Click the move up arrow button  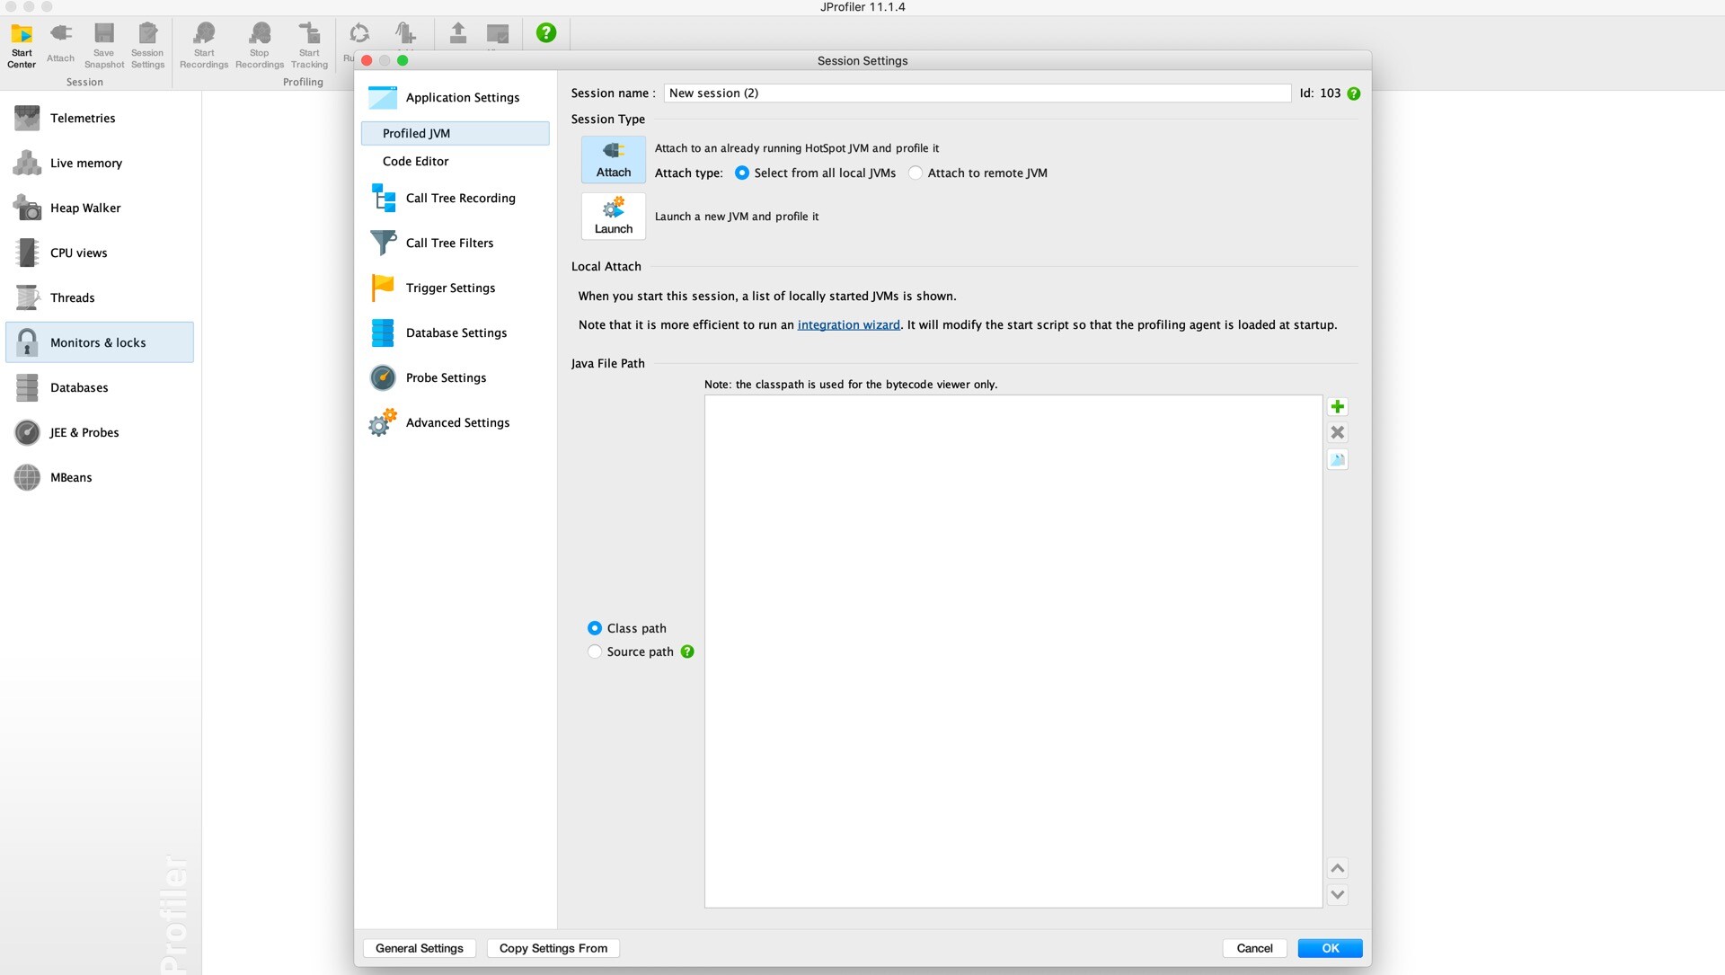1338,868
